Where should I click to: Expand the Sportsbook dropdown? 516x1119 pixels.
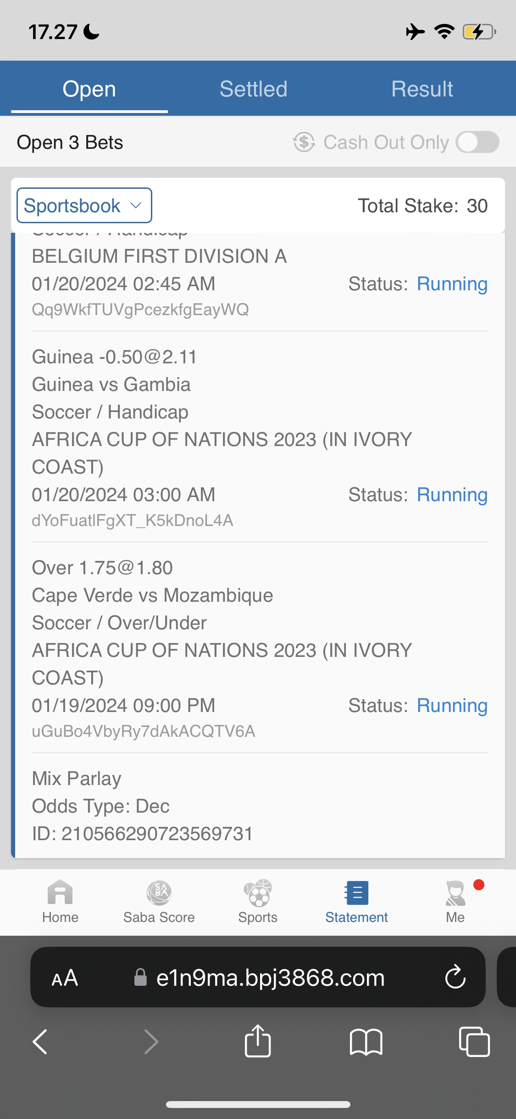pos(84,205)
